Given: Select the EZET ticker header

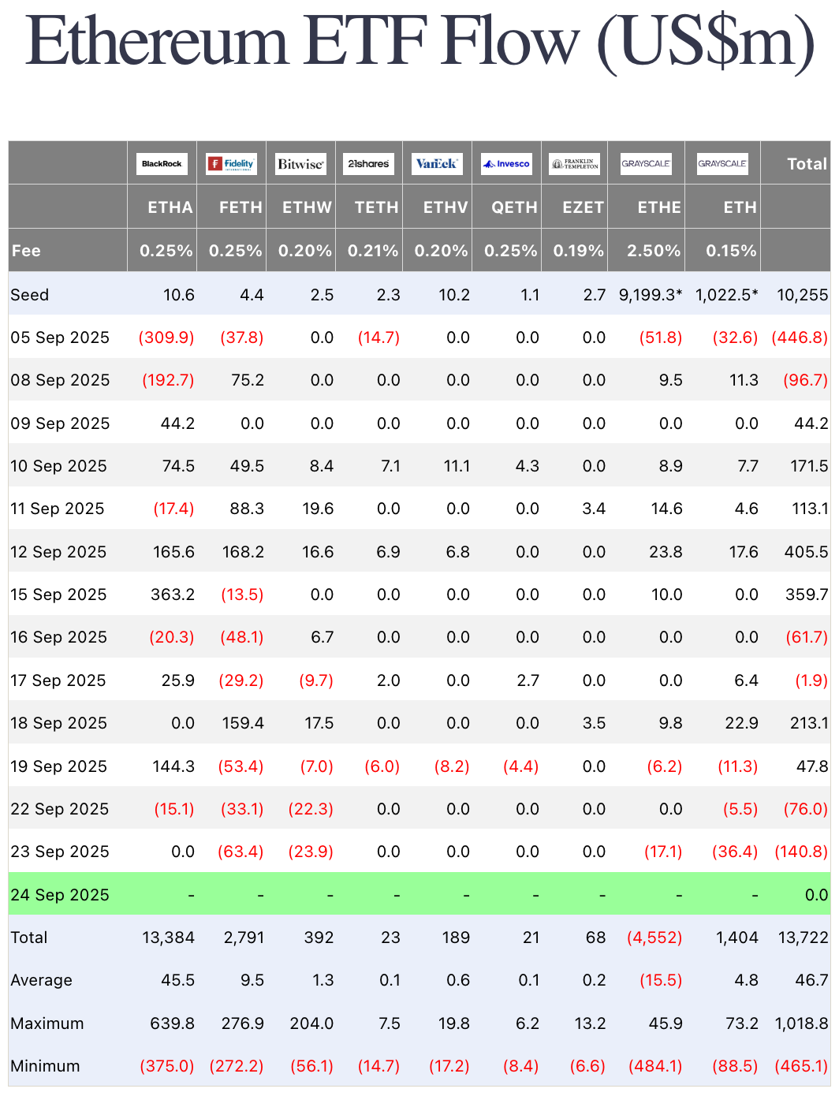Looking at the screenshot, I should pyautogui.click(x=584, y=207).
